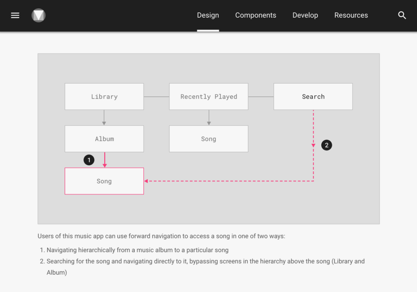Select the Album diagram box

[104, 139]
